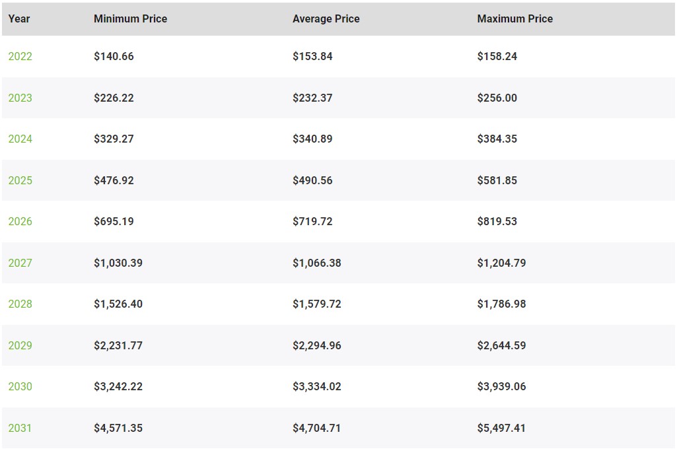Click the Minimum Price column header
Viewport: 677px width, 449px height.
pos(130,18)
